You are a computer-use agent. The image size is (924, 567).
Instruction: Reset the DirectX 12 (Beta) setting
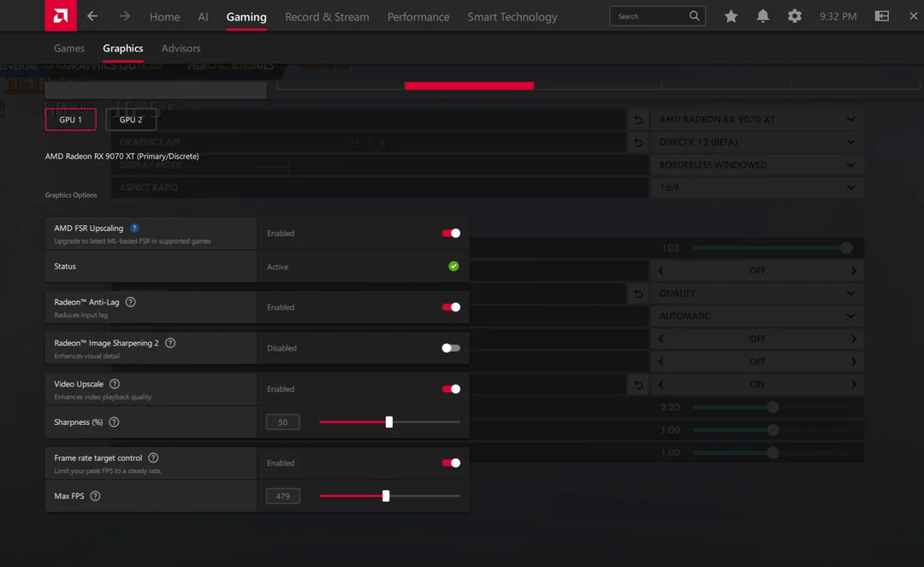pos(638,142)
